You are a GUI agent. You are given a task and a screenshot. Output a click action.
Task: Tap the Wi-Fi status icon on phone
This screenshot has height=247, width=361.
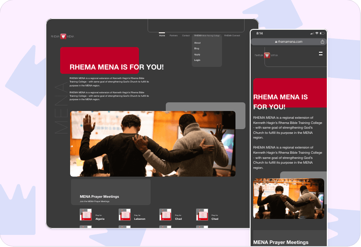coord(317,33)
